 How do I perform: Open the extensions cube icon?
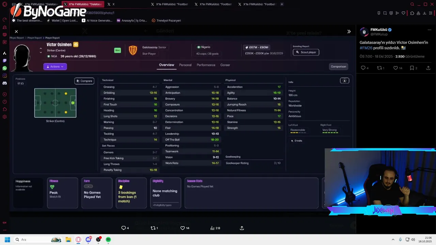[412, 13]
